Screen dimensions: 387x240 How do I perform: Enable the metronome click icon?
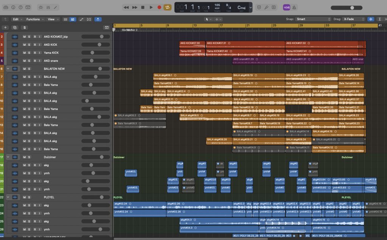[294, 7]
